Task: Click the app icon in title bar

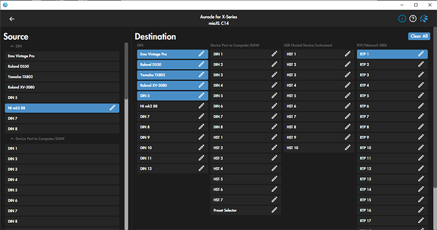Action: coord(5,5)
